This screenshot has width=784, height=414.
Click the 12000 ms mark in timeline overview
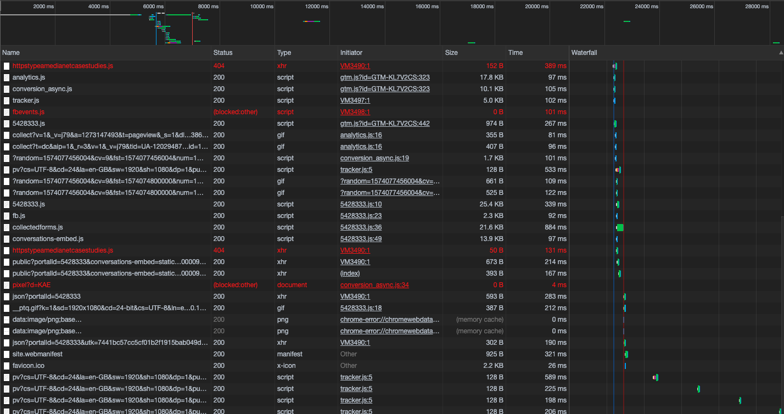click(316, 7)
